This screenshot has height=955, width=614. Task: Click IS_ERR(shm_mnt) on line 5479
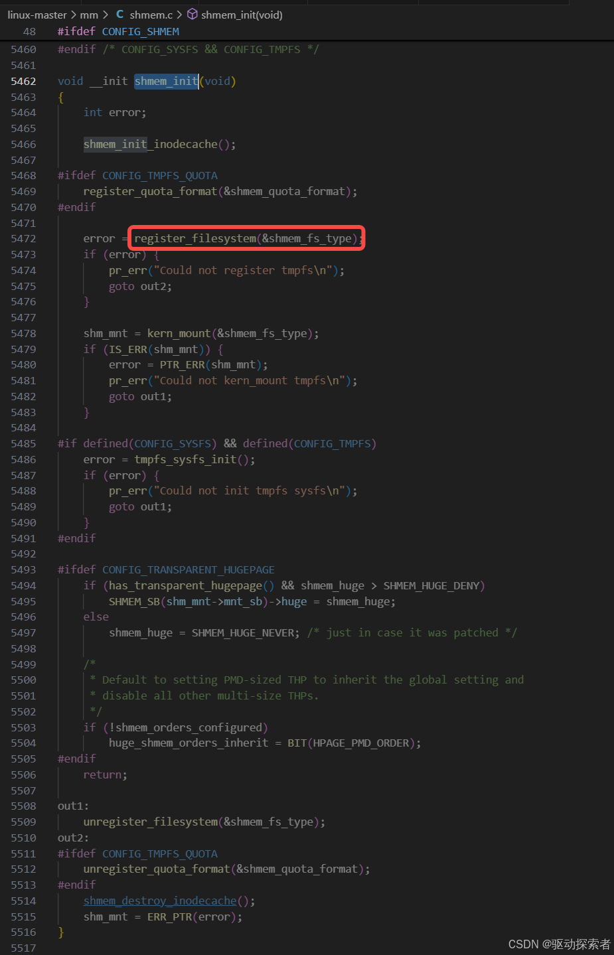click(157, 349)
